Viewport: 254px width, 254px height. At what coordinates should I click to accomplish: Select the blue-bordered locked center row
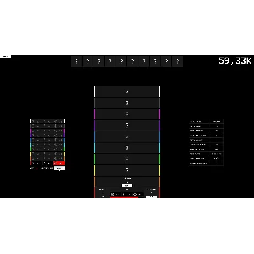(x=127, y=137)
